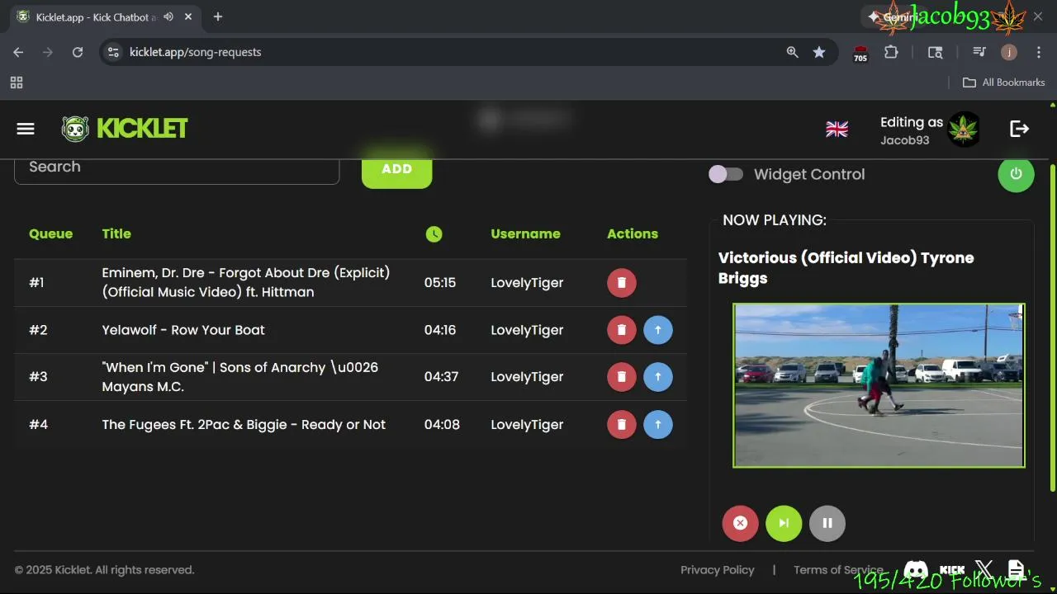Click duration 04:37

(x=441, y=377)
